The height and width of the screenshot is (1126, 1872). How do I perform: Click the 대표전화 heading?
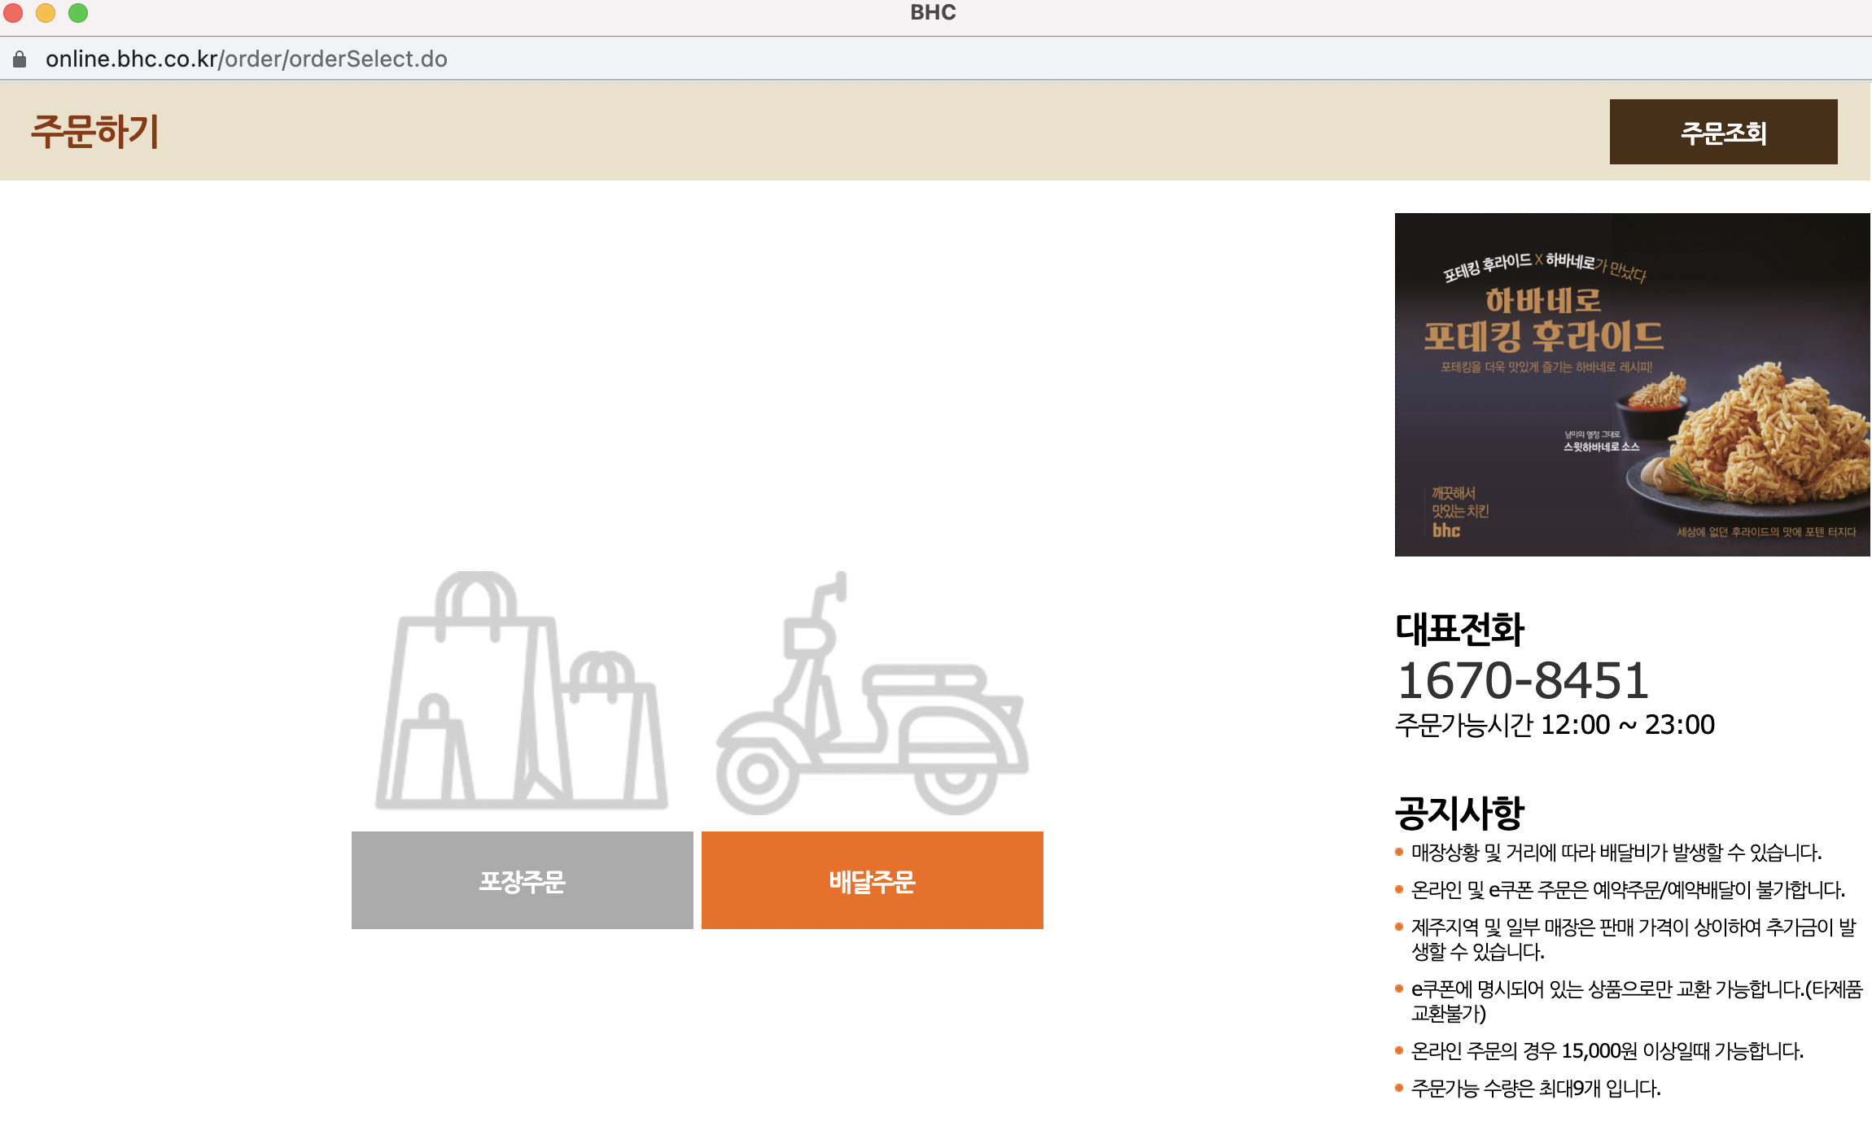[1459, 629]
